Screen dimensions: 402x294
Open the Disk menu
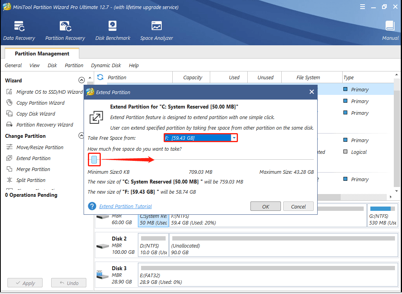pyautogui.click(x=52, y=65)
